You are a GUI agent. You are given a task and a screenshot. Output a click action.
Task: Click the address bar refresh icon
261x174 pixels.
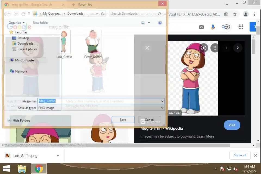click(x=103, y=14)
